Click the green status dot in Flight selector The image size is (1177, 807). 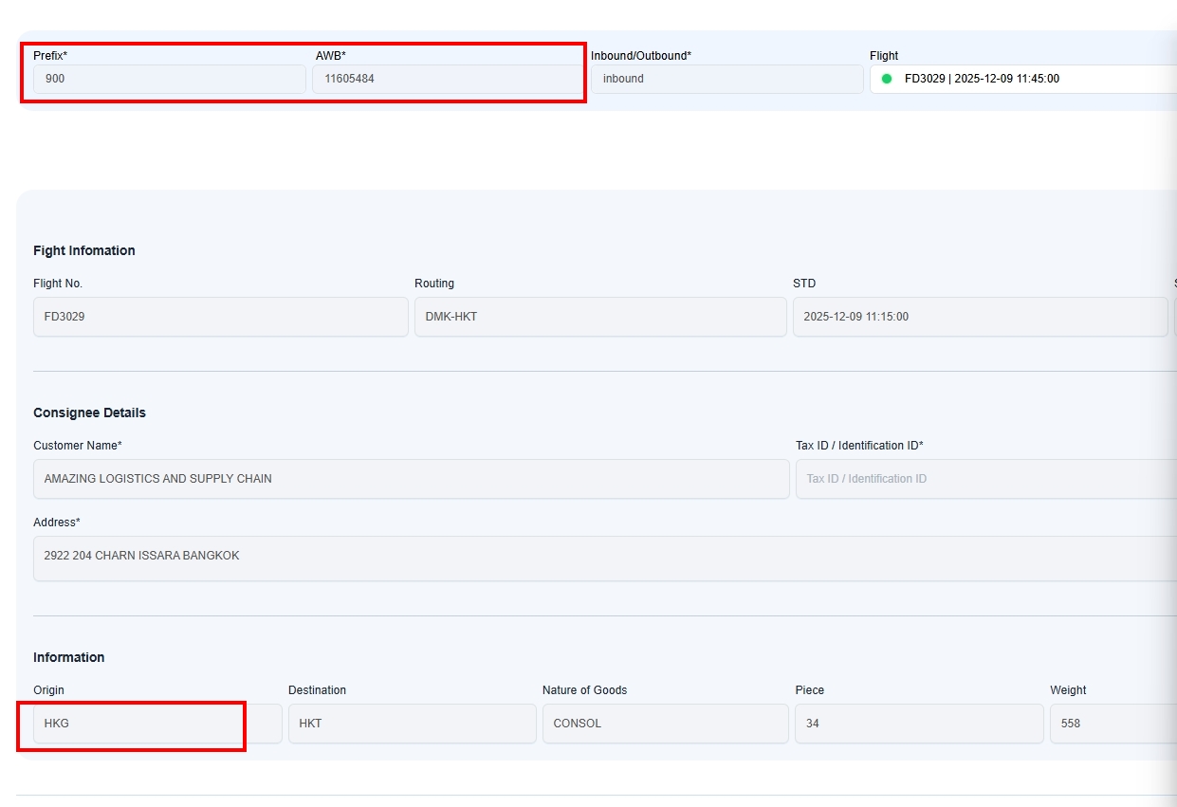(x=887, y=79)
